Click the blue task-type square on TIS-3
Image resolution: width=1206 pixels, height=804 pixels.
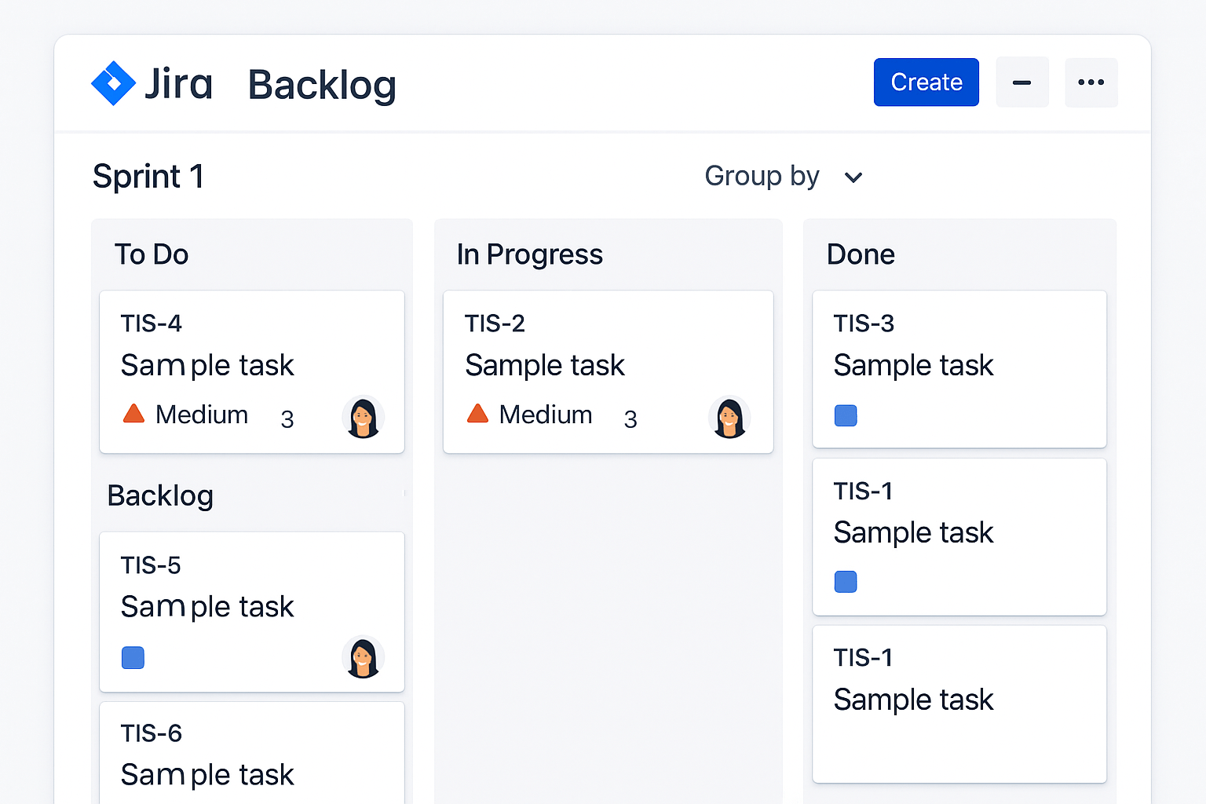[846, 415]
